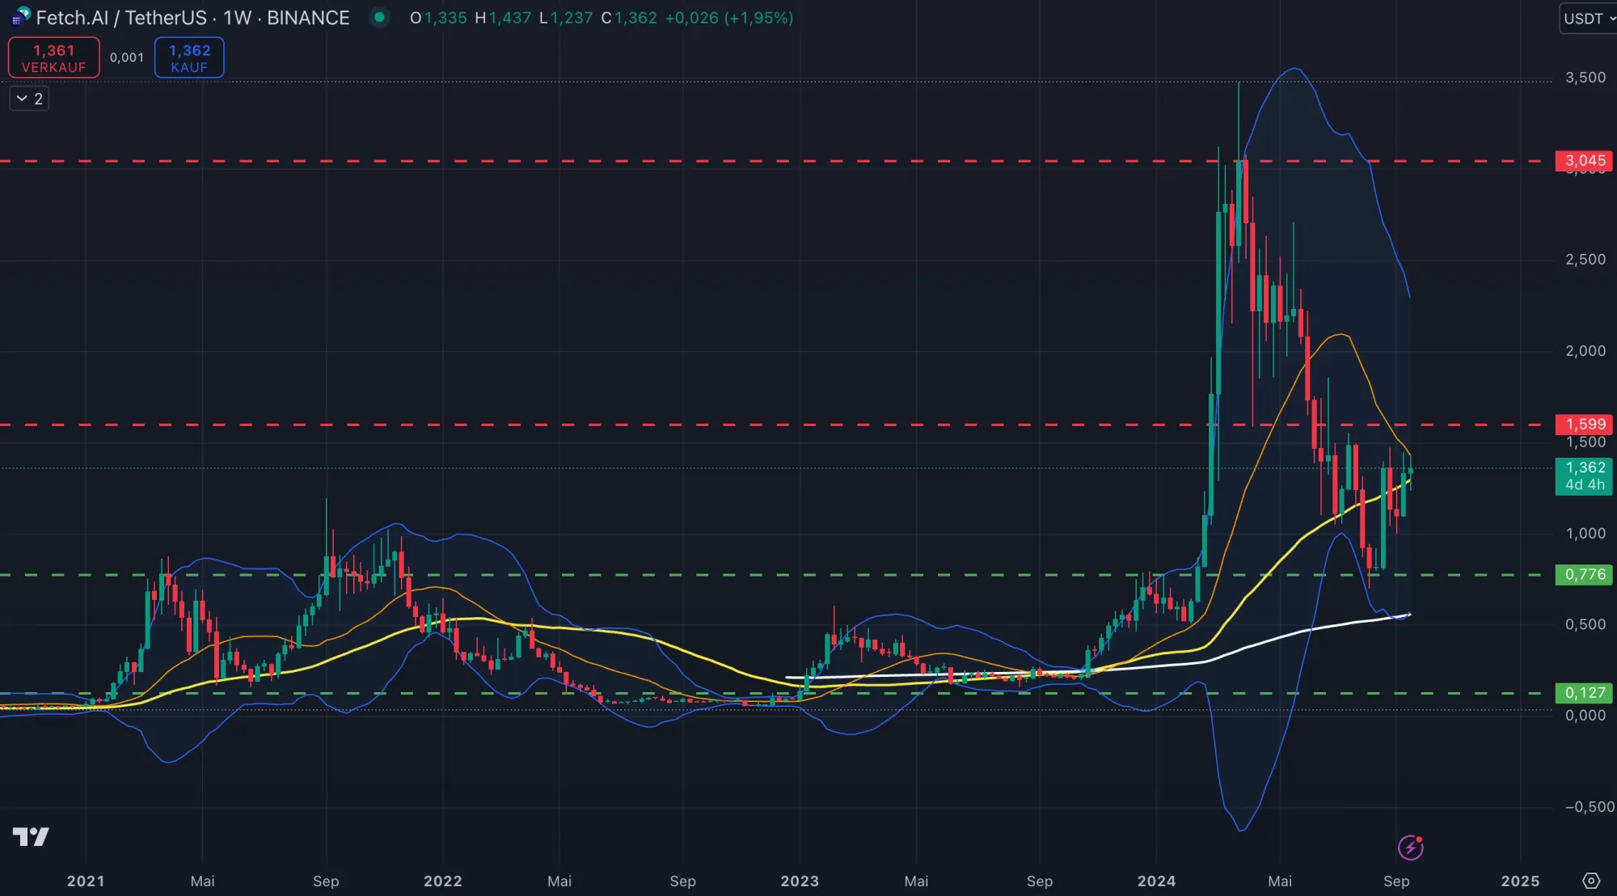This screenshot has width=1617, height=896.
Task: Click the Fetch.AI symbol logo icon
Action: pos(20,16)
